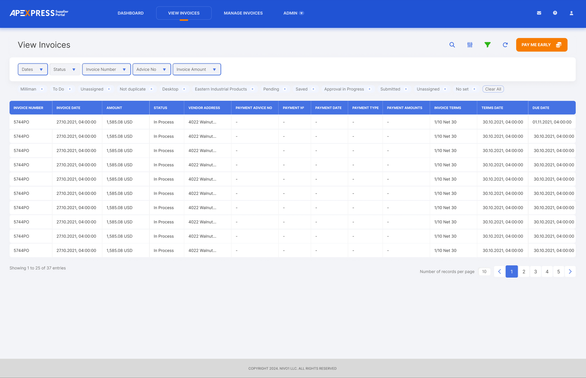The image size is (586, 378).
Task: Open the help question mark icon
Action: coord(555,13)
